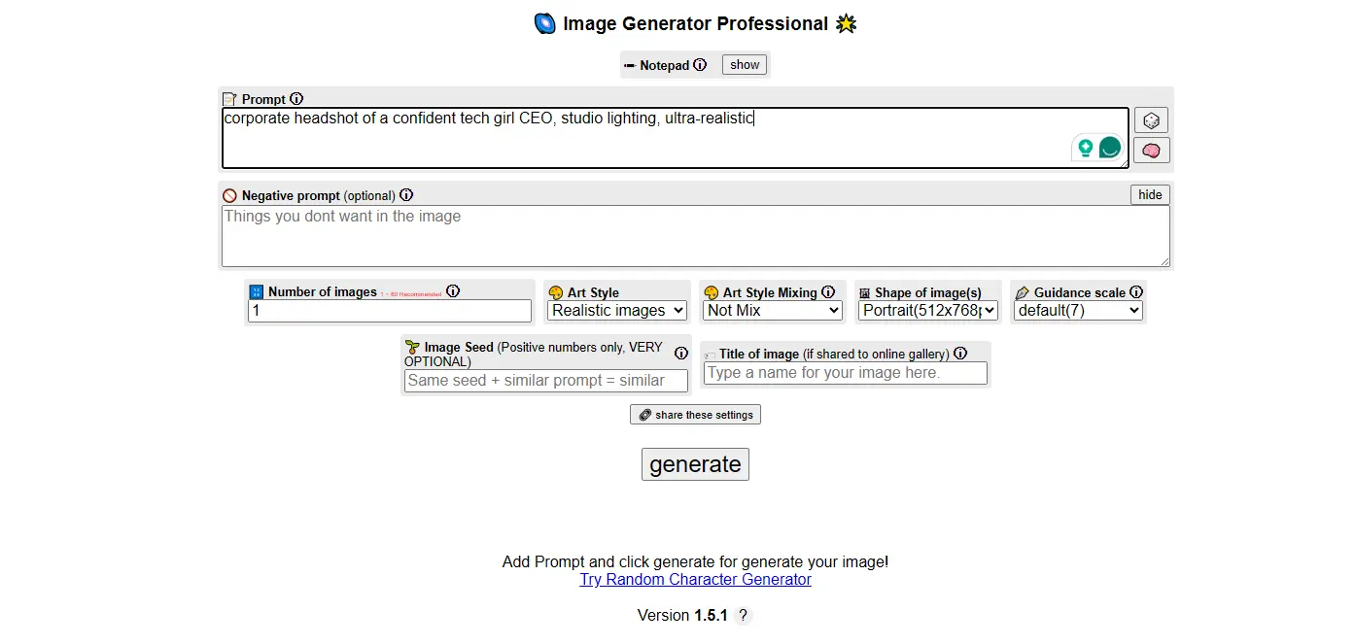
Task: Click the Negative prompt info icon
Action: [x=406, y=195]
